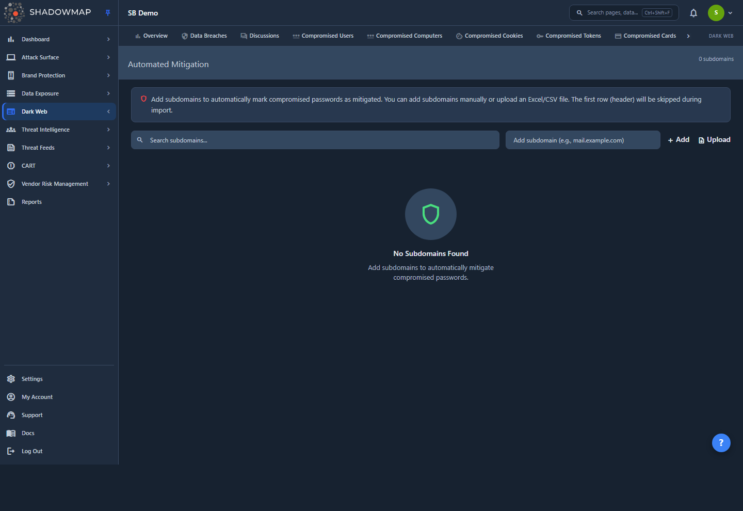Click the SB Demo title

click(143, 13)
